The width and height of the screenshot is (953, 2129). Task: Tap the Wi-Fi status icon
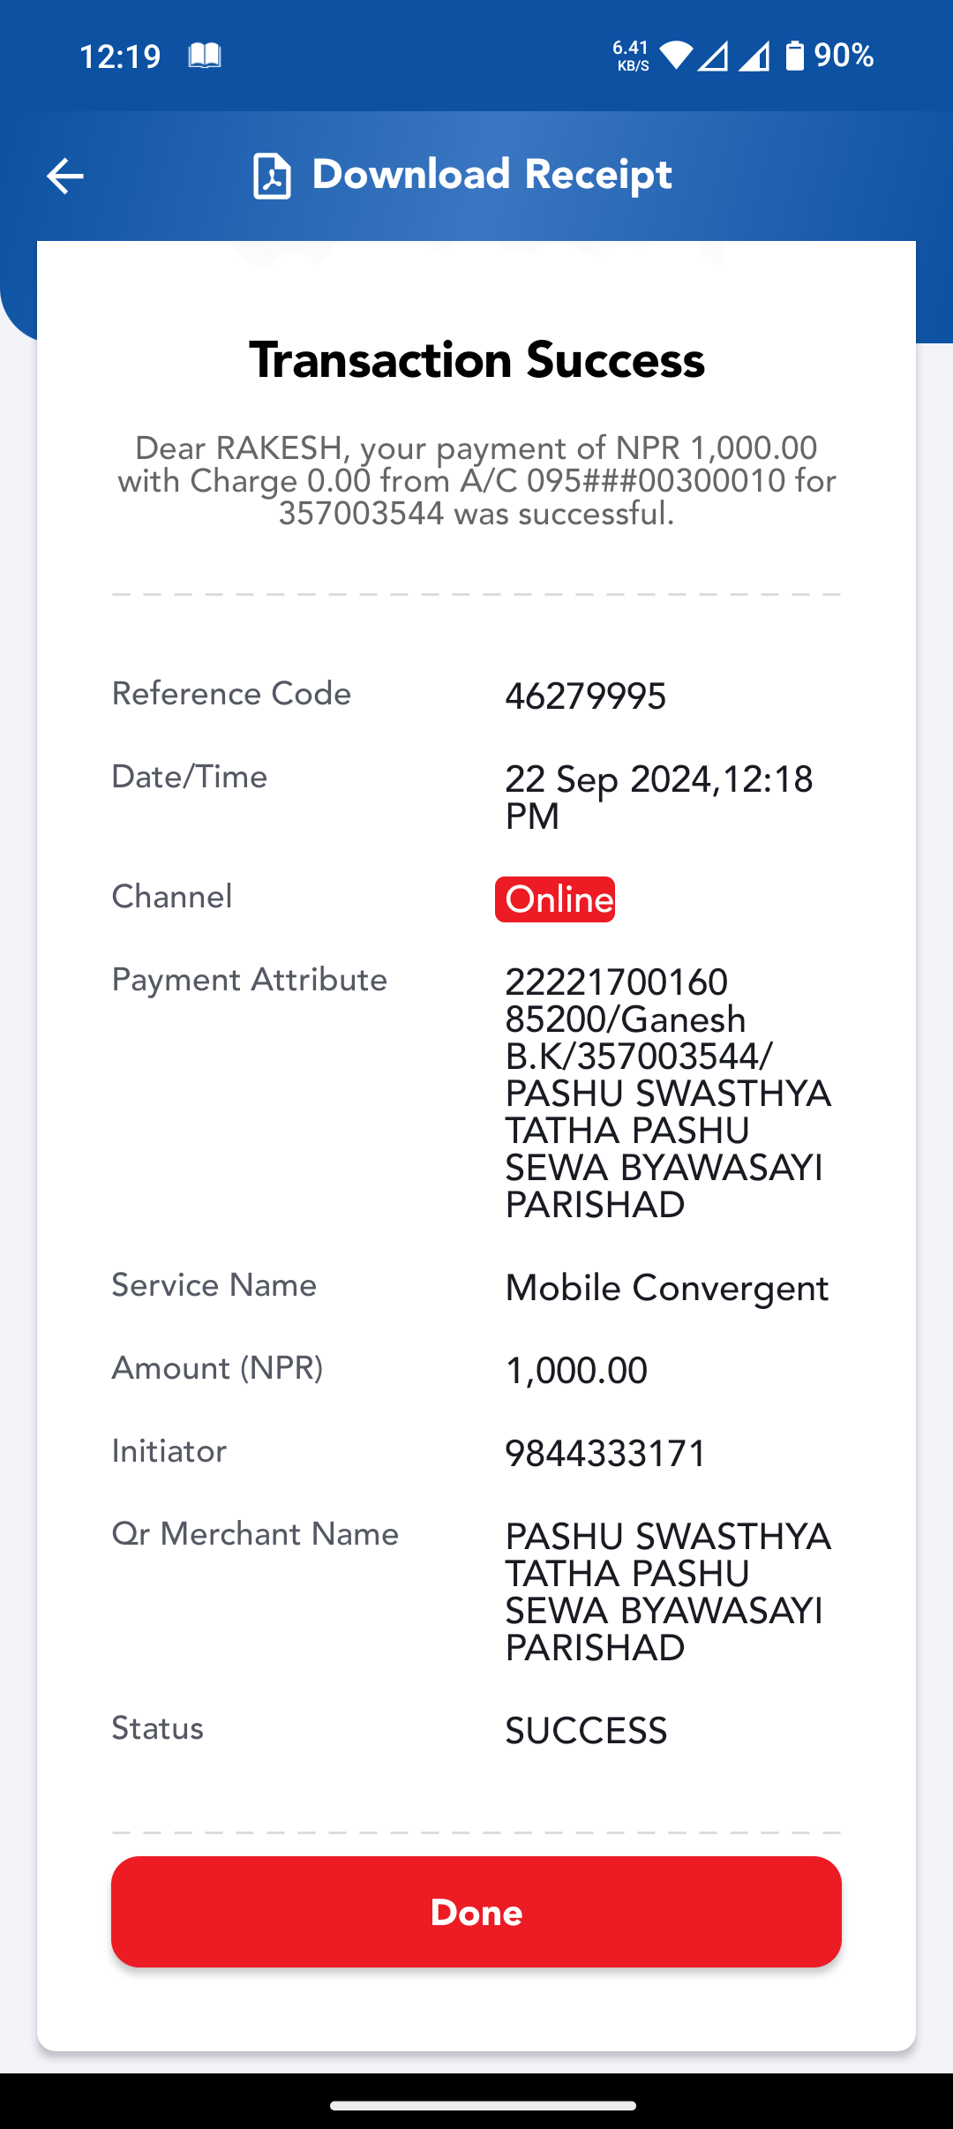click(x=676, y=56)
